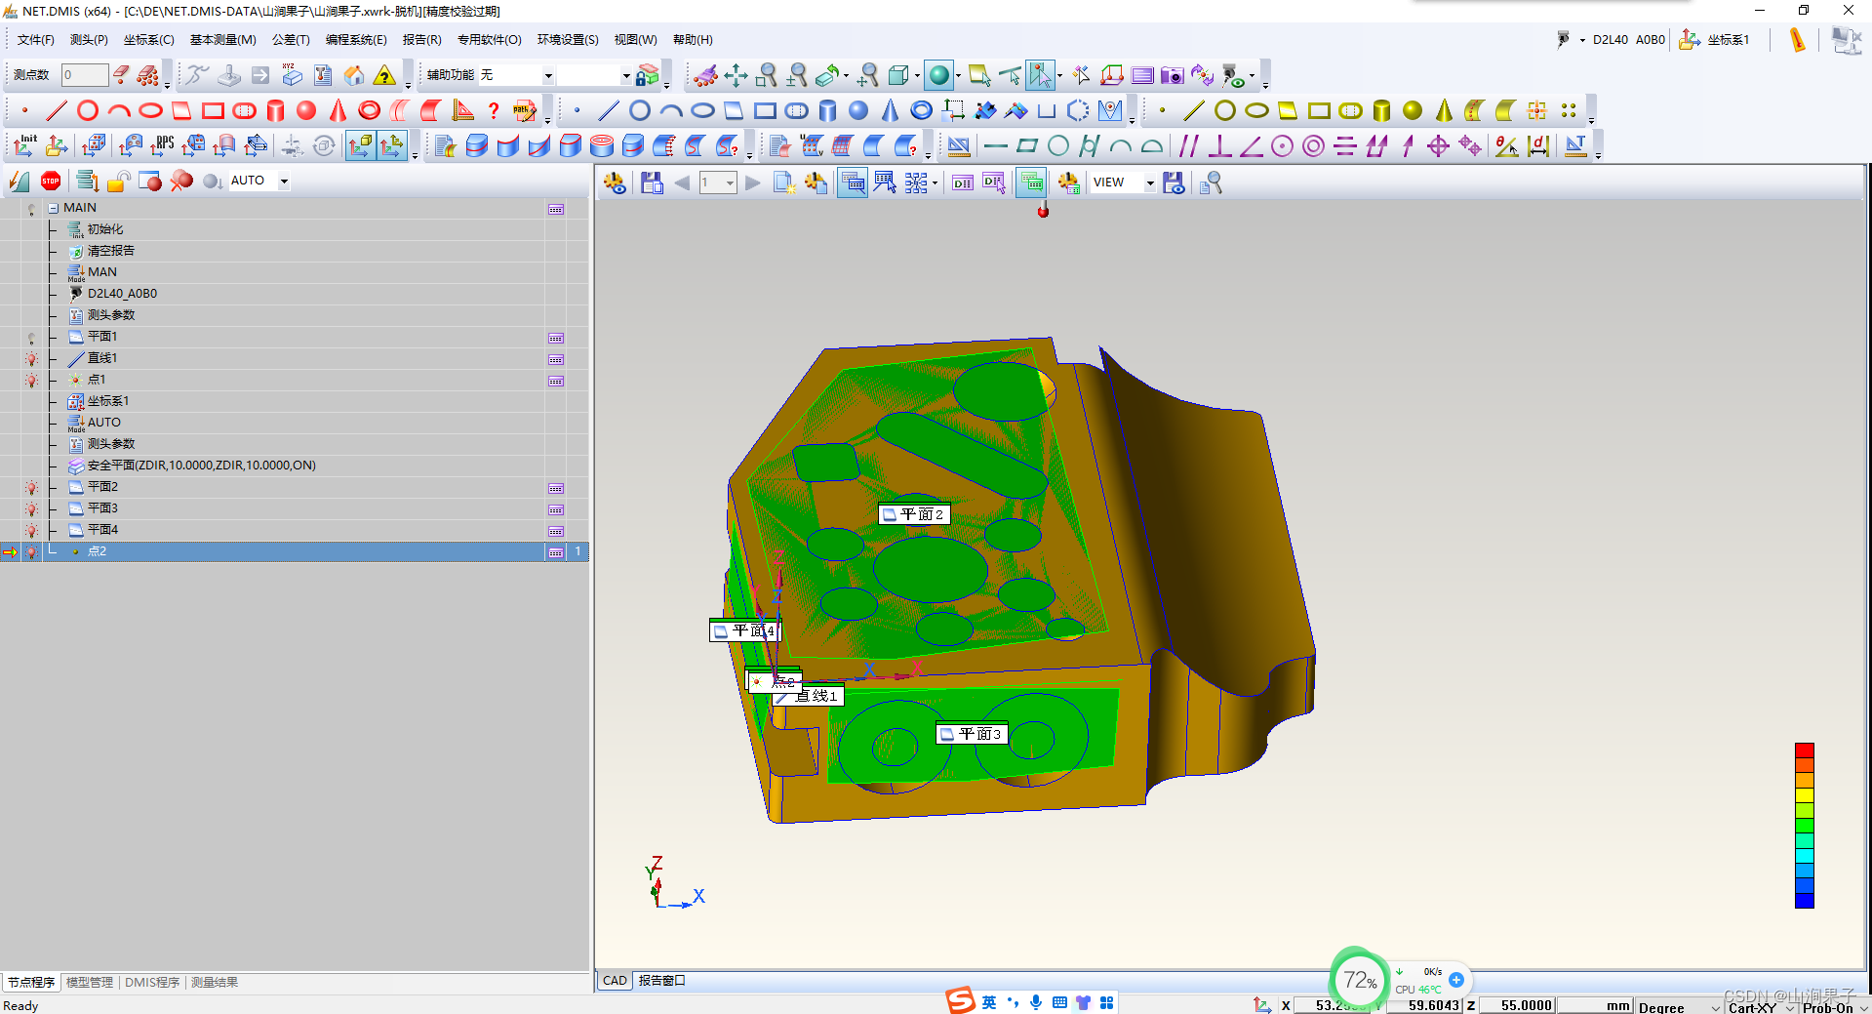Select the concentricity tolerance icon
1872x1014 pixels.
(x=1313, y=145)
